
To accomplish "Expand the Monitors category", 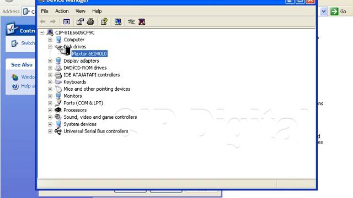I will click(50, 96).
